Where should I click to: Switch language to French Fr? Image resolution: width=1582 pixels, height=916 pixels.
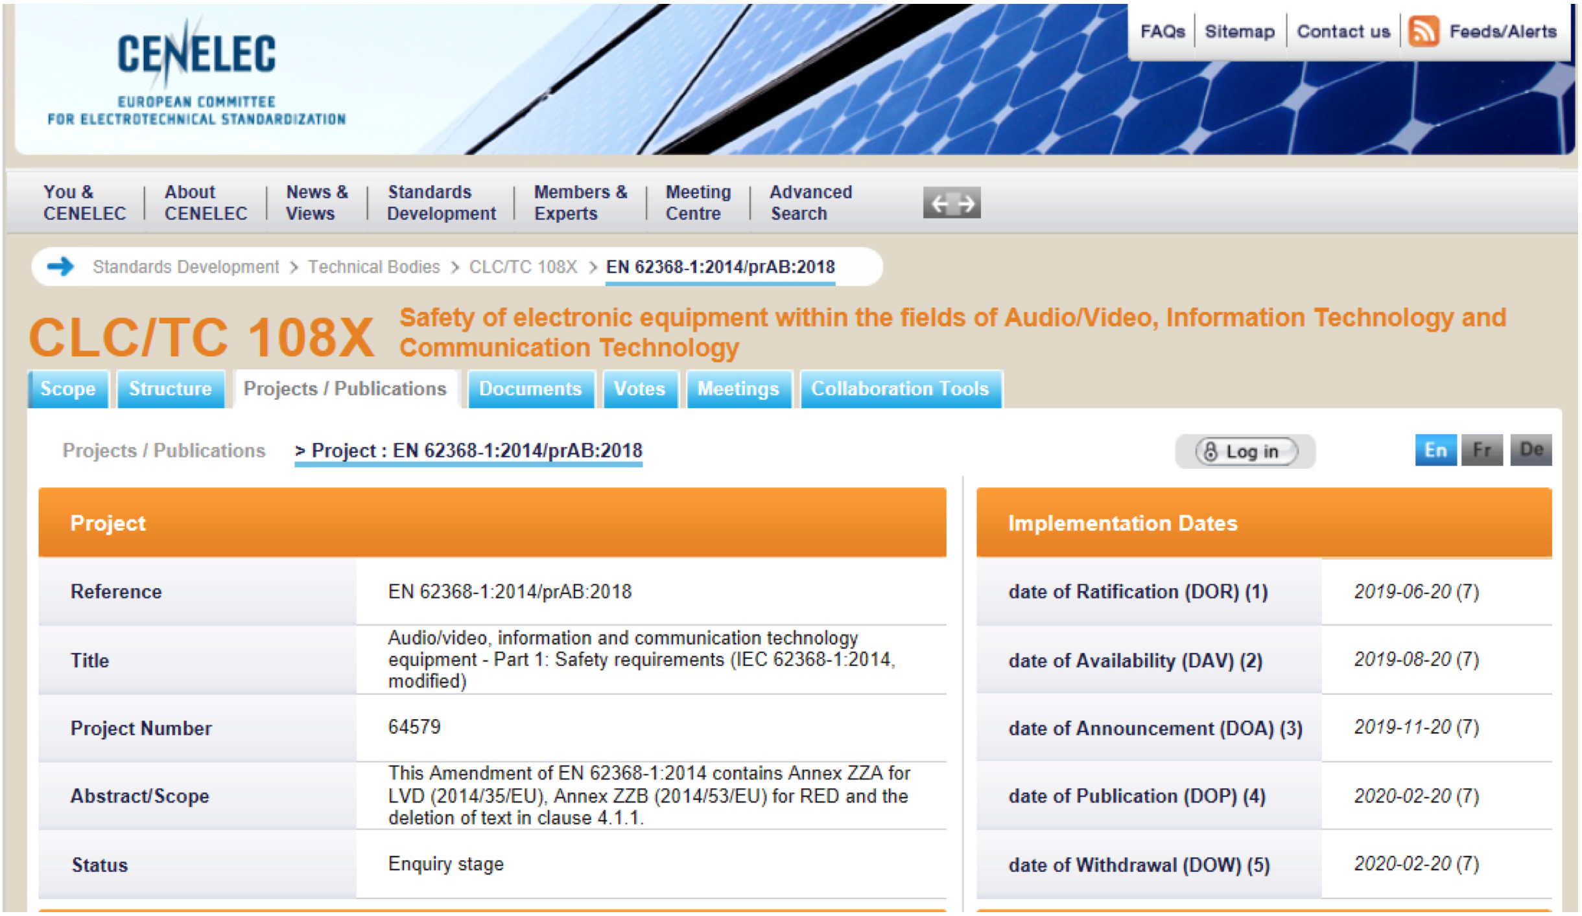(1482, 450)
